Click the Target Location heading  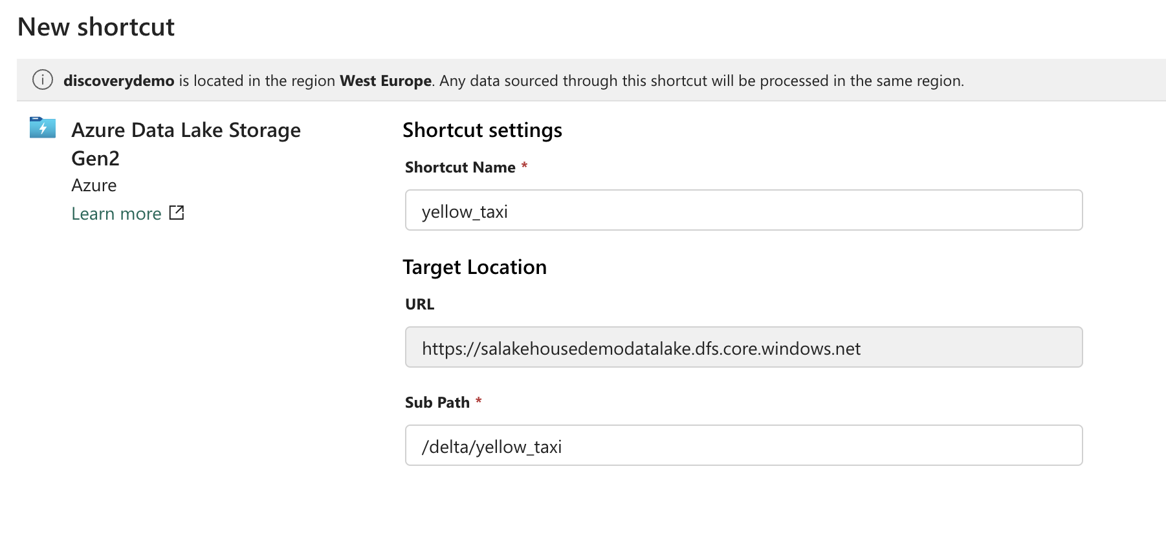(476, 267)
